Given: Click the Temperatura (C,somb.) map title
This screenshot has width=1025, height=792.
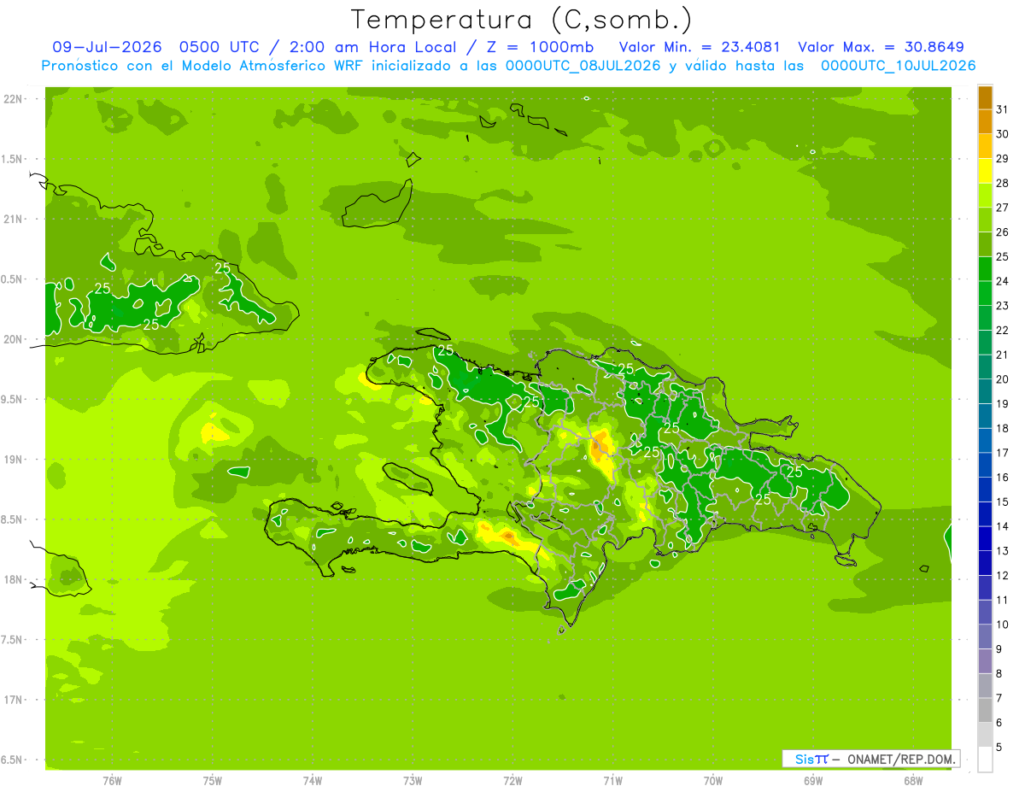Looking at the screenshot, I should point(522,19).
